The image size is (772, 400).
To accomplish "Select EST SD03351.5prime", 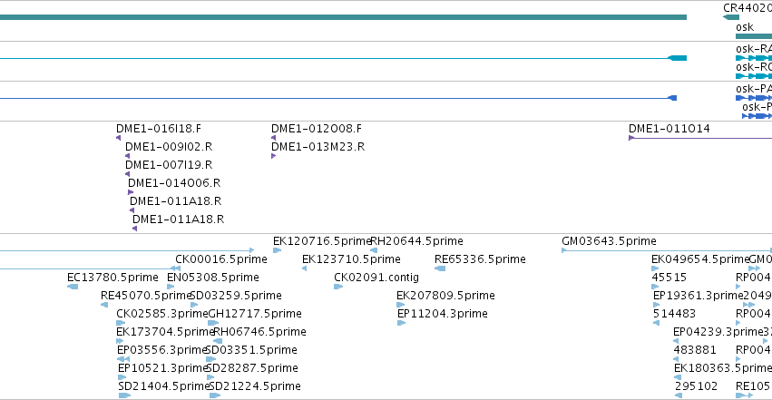I will coord(251,350).
